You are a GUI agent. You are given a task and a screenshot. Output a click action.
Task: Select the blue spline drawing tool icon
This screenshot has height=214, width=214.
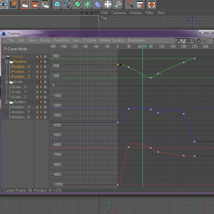click(67, 4)
